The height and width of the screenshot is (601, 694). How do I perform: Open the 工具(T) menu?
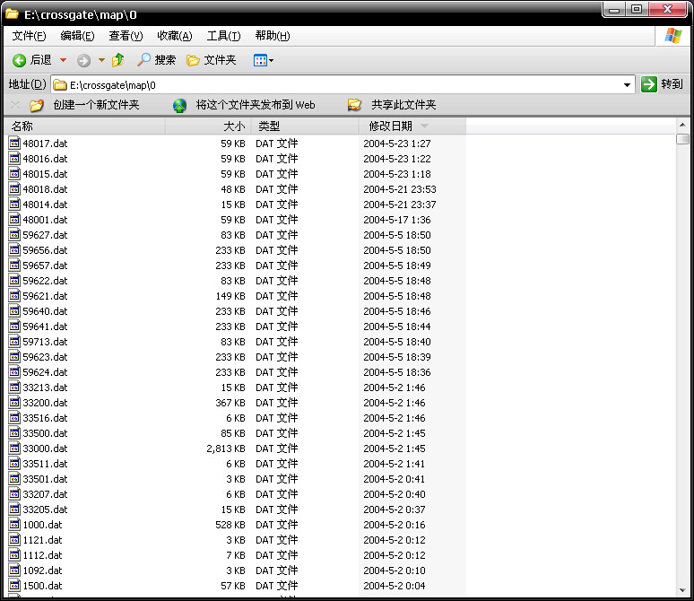click(x=223, y=36)
